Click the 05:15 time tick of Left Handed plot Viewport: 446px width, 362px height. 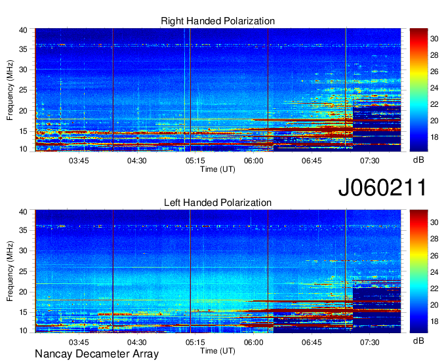195,342
